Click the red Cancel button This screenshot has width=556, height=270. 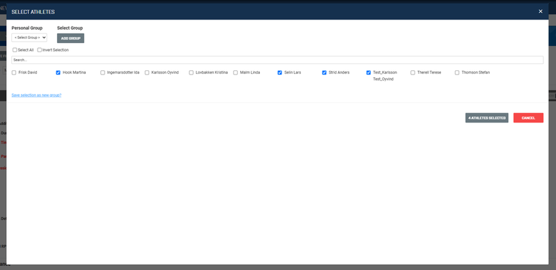[x=528, y=118]
